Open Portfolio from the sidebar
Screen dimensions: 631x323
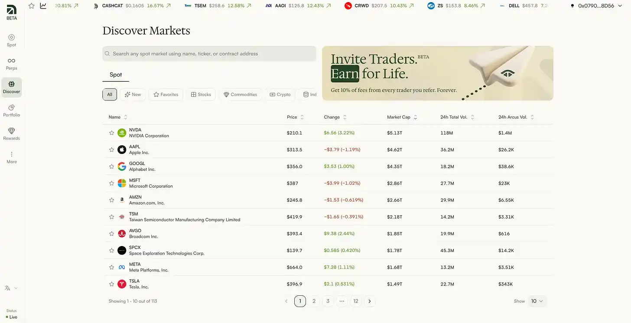tap(11, 110)
